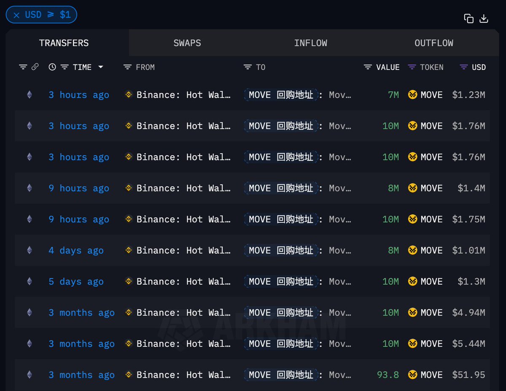This screenshot has width=506, height=391.
Task: Click the '10M' value in the 5 days ago row
Action: point(390,281)
